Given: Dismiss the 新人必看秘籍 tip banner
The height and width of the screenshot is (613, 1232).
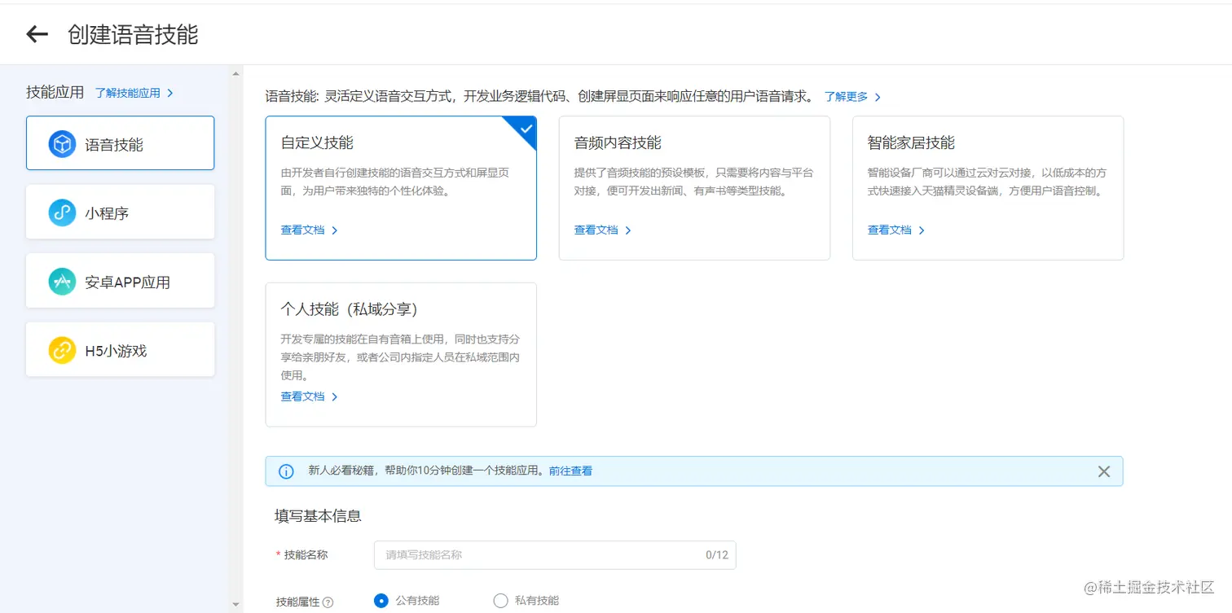Looking at the screenshot, I should (1104, 471).
